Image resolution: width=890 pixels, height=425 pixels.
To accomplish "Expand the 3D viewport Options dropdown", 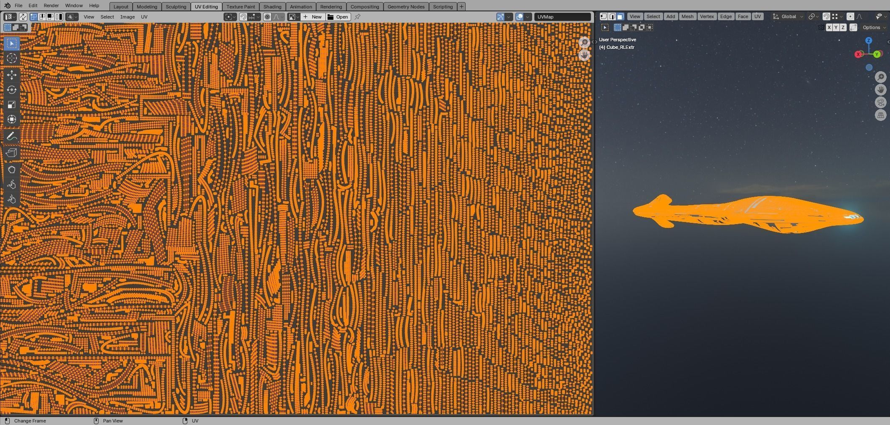I will click(x=874, y=27).
